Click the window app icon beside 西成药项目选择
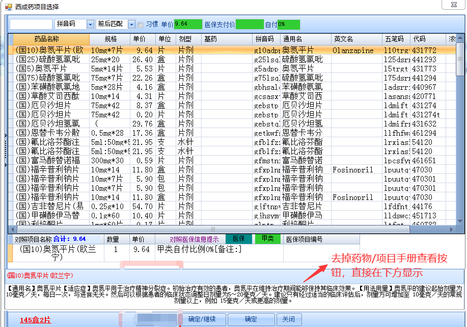467x327 pixels. (8, 7)
